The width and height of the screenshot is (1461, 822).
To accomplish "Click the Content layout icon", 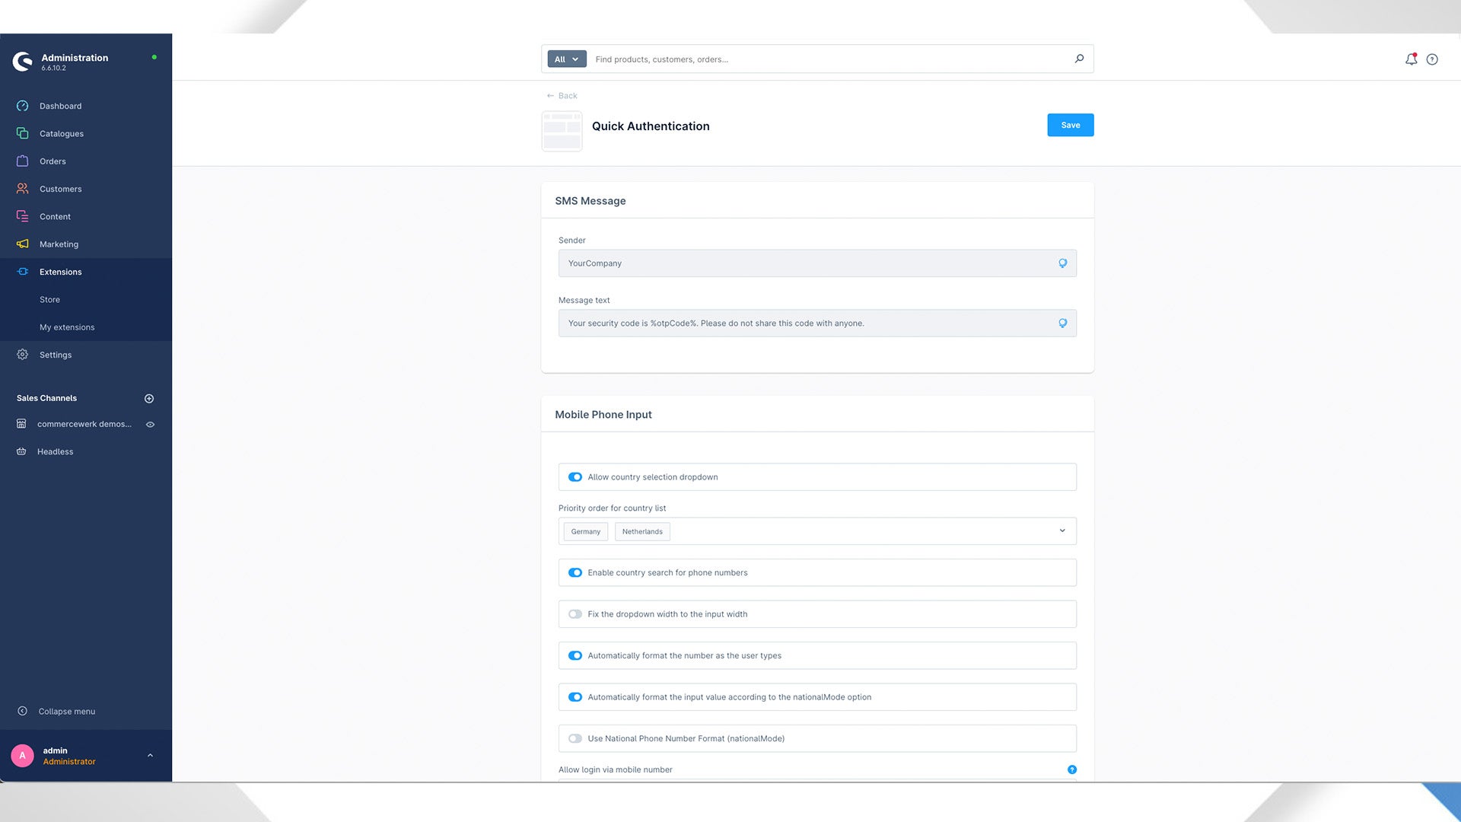I will point(23,216).
